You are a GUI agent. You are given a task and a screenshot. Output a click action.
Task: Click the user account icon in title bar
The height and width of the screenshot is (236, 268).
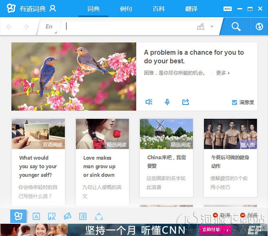pos(52,9)
